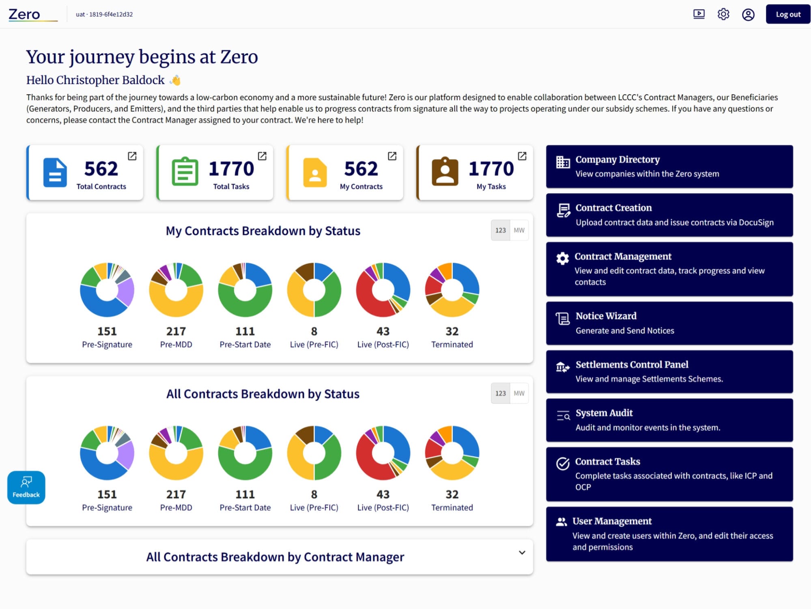
Task: Expand All Contracts Breakdown by Contract Manager chevron
Action: [x=522, y=553]
